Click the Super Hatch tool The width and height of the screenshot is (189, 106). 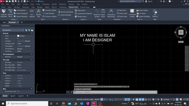coord(103,13)
